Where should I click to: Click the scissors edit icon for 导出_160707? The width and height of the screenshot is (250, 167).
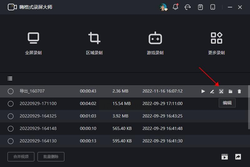click(x=221, y=91)
